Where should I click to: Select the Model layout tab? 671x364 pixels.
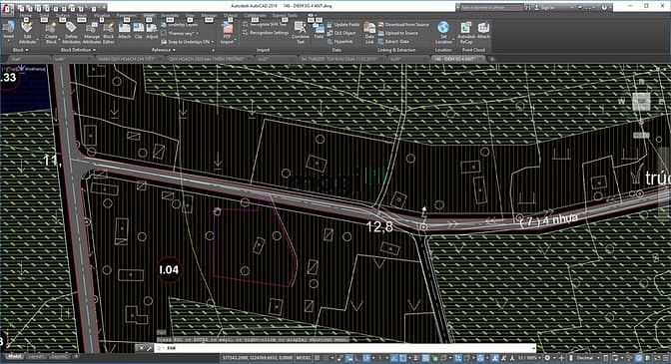coord(14,356)
